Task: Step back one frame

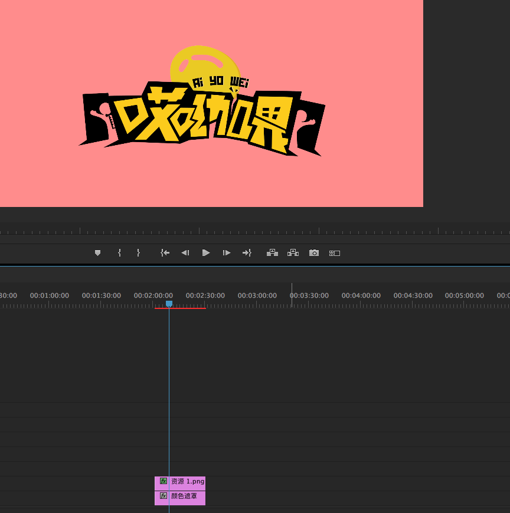Action: coord(185,253)
